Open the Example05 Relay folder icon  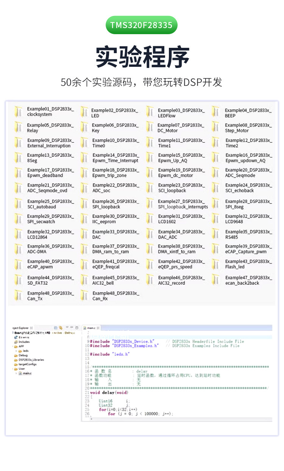click(18, 127)
